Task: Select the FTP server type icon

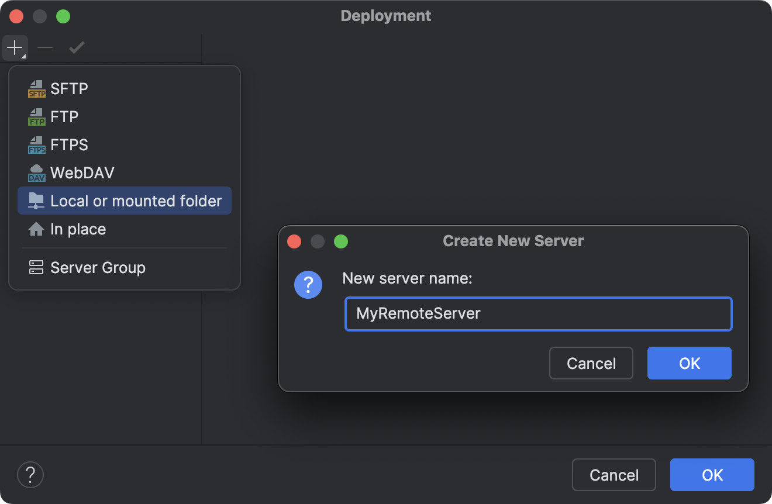Action: [36, 116]
